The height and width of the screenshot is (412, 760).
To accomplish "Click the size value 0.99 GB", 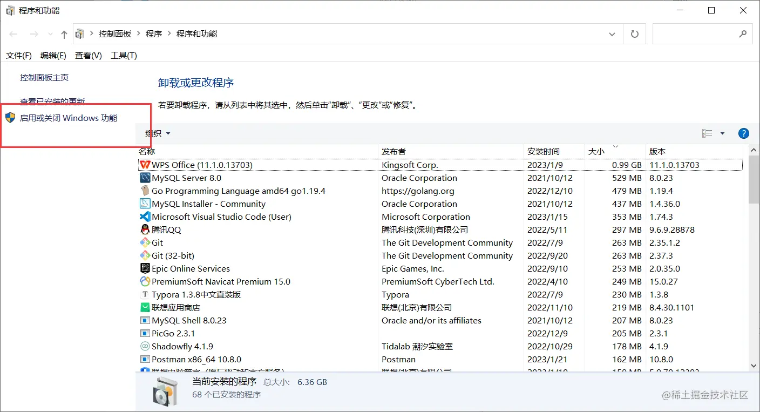I will pos(627,165).
